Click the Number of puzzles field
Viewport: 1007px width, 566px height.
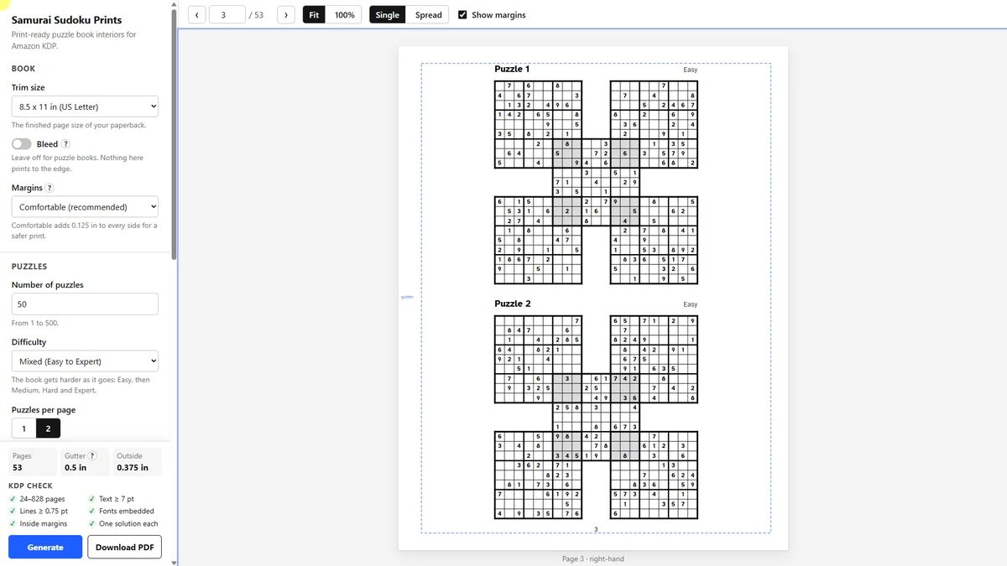pyautogui.click(x=85, y=304)
